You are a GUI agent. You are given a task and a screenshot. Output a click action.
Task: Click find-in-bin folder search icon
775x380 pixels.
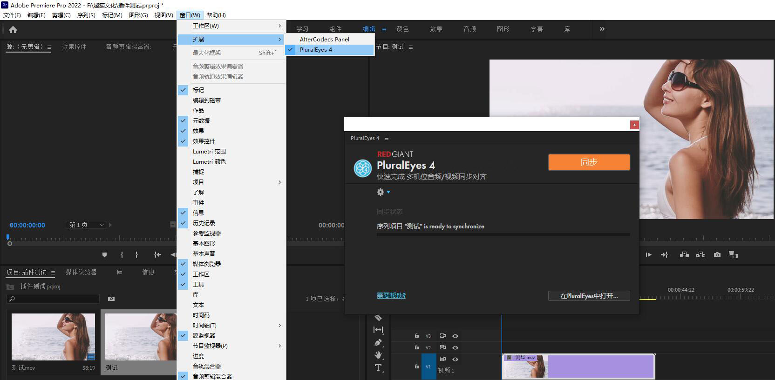(111, 299)
